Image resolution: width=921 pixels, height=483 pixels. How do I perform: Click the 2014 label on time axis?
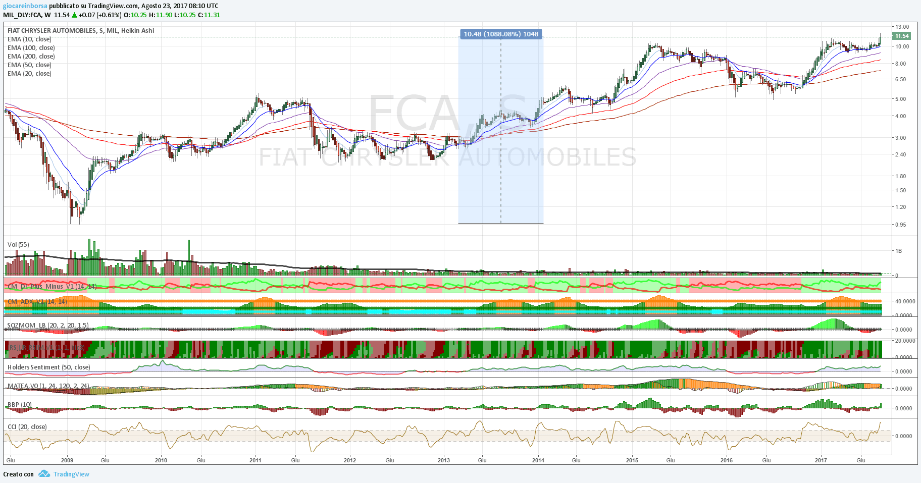tap(538, 460)
